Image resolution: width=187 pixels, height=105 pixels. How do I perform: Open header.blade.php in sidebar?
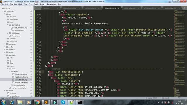(x=21, y=77)
